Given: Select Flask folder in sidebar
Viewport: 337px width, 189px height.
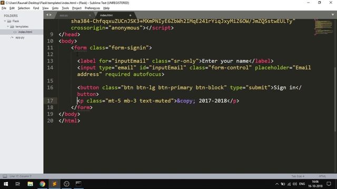Looking at the screenshot, I should click(x=15, y=21).
